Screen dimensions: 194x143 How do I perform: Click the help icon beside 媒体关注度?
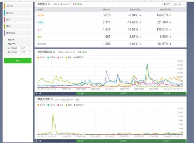(x=52, y=99)
